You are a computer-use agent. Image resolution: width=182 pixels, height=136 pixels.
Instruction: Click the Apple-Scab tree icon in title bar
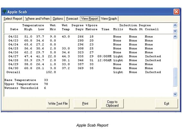(x=4, y=12)
